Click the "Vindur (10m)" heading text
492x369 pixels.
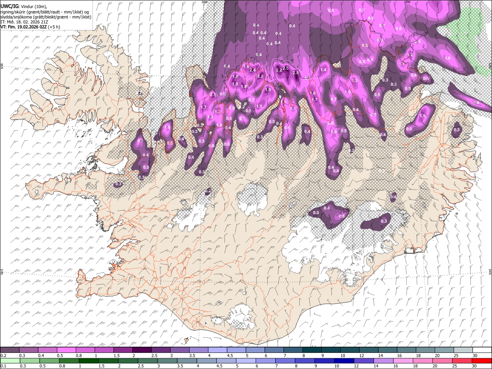[33, 6]
